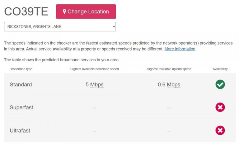
Task: Click the Superfast download speed dashes
Action: (95, 108)
